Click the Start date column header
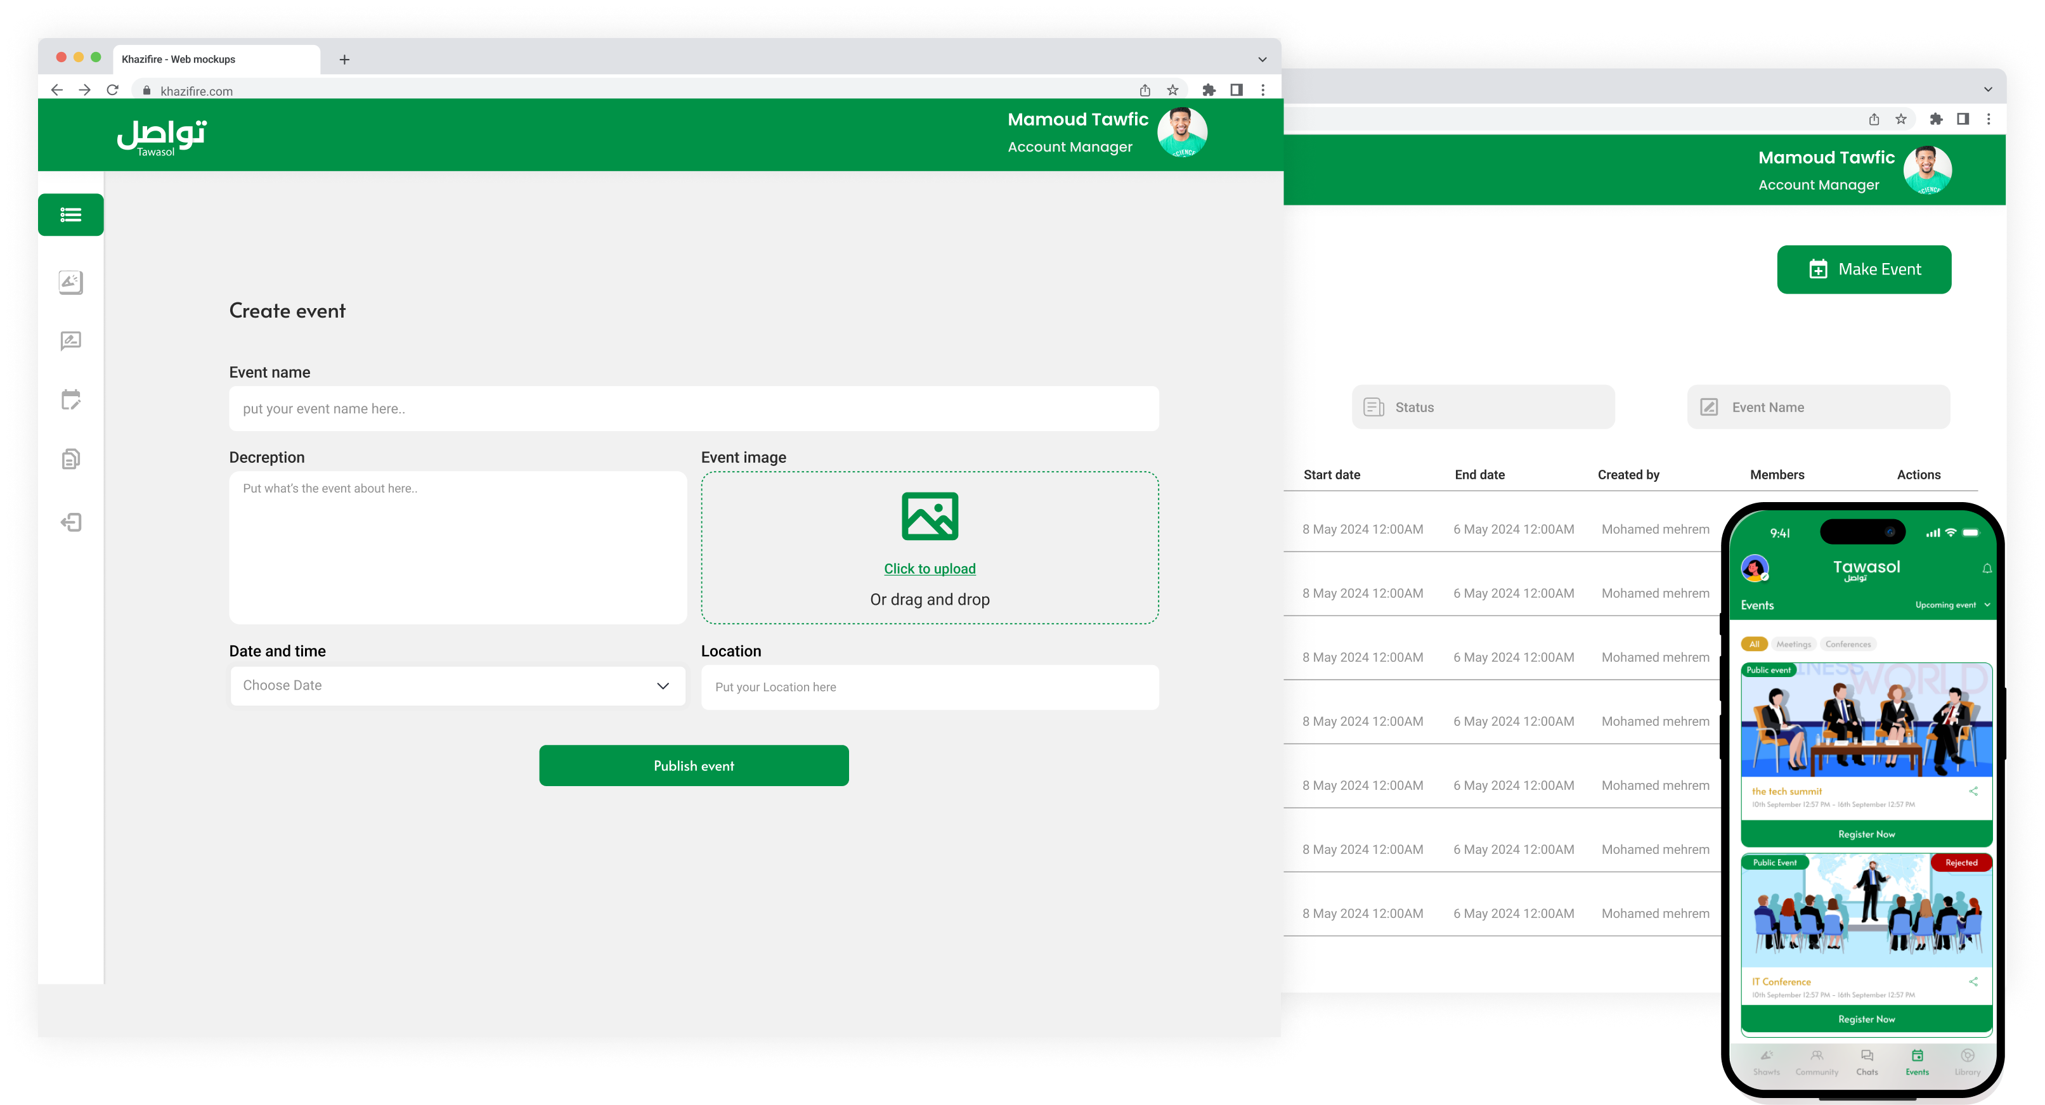 (x=1332, y=475)
